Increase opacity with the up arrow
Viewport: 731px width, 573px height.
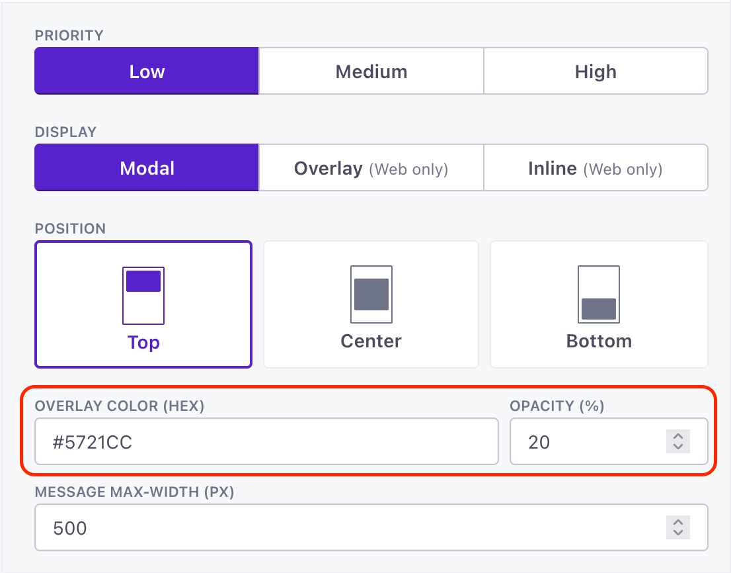tap(678, 436)
